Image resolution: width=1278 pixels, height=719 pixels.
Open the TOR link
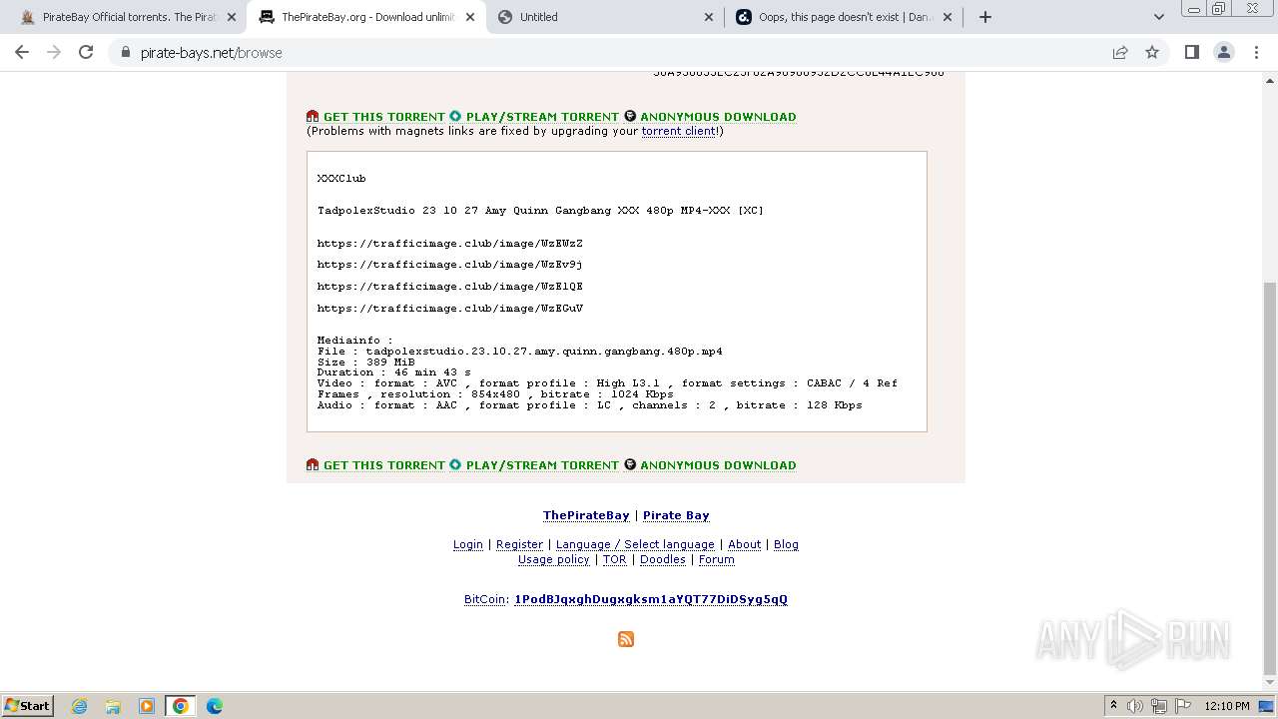(x=614, y=559)
